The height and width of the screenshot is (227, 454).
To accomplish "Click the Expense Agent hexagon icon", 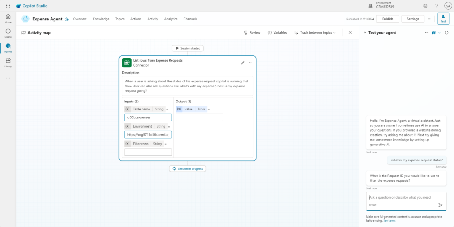I will [x=26, y=19].
